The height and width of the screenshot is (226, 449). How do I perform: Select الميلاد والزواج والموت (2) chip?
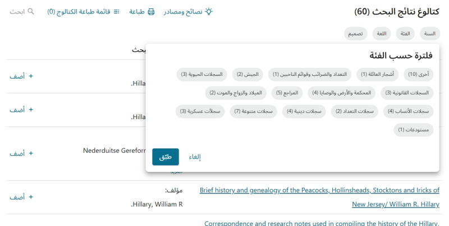(x=236, y=93)
